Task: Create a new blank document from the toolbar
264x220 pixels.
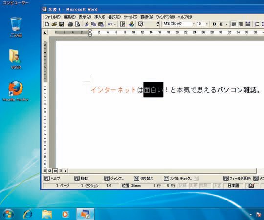Action: [47, 24]
